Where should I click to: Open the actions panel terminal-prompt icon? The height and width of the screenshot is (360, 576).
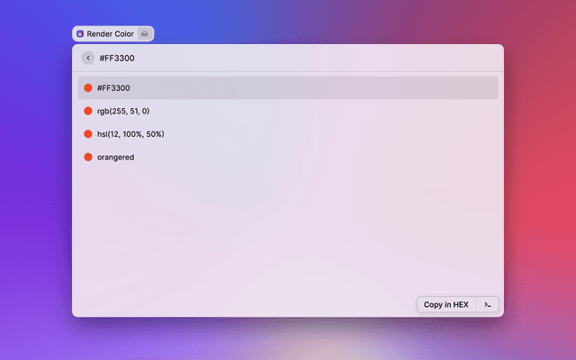(x=487, y=304)
